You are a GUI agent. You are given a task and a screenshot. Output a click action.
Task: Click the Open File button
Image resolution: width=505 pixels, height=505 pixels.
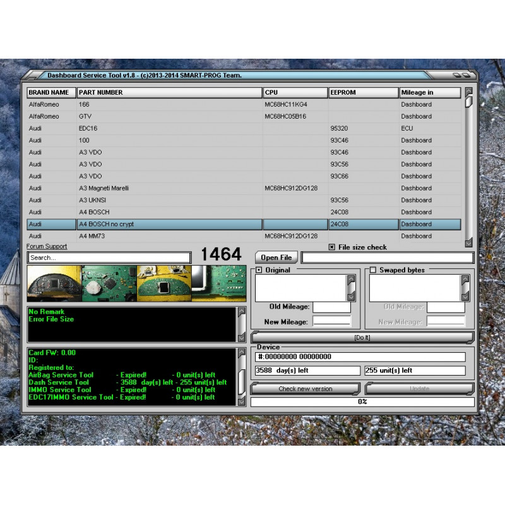(275, 257)
